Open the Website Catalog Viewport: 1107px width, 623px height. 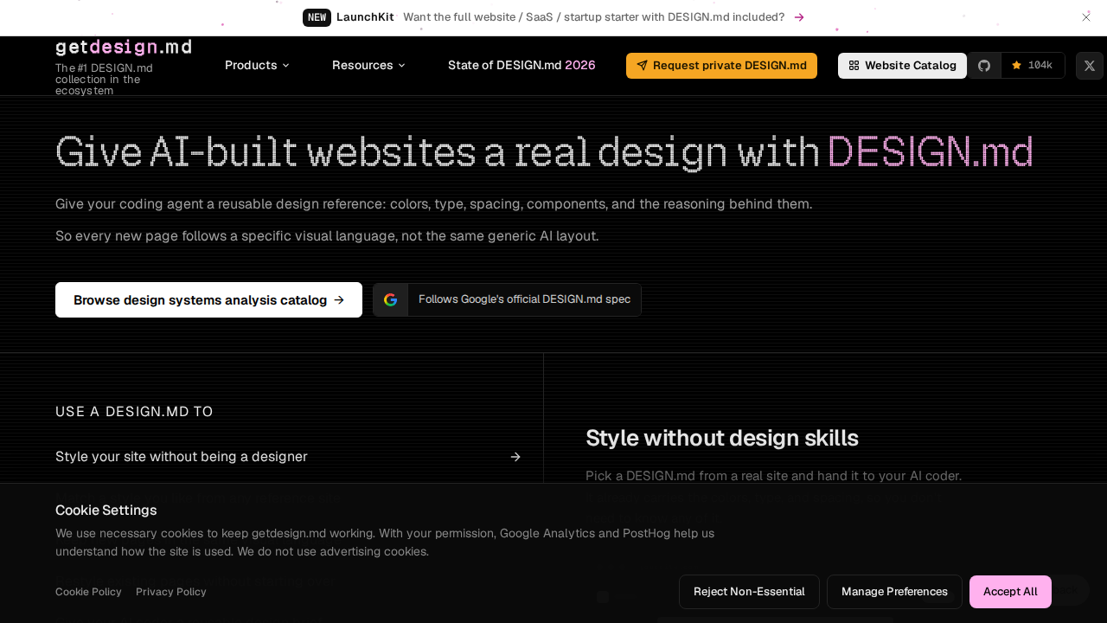click(902, 66)
